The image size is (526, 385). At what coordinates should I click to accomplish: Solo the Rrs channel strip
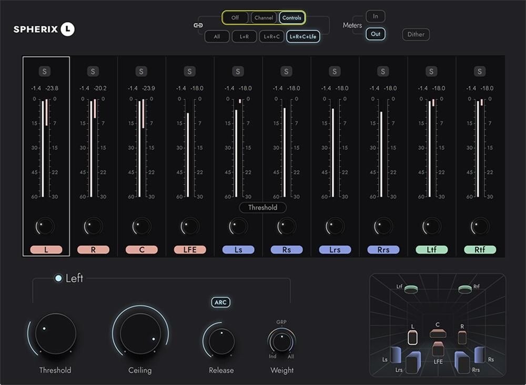coord(382,71)
